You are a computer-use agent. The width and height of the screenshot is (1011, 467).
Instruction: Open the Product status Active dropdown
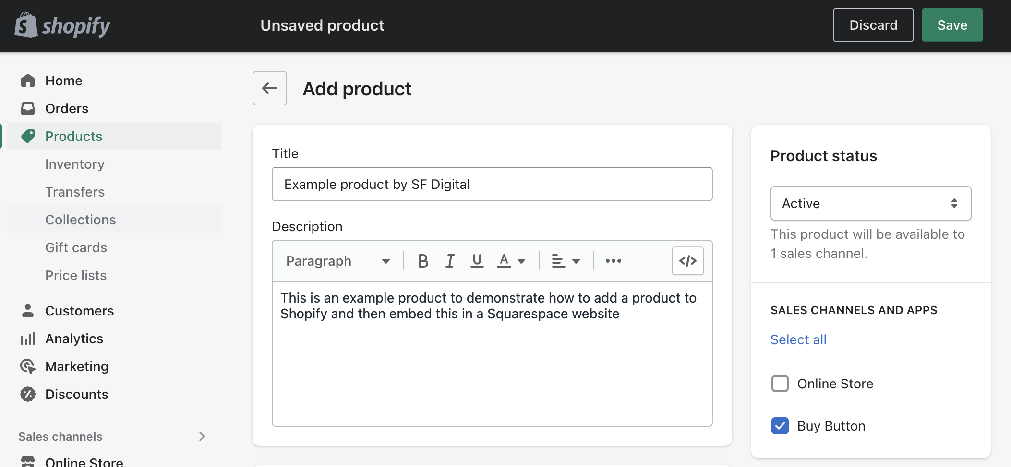pyautogui.click(x=871, y=203)
